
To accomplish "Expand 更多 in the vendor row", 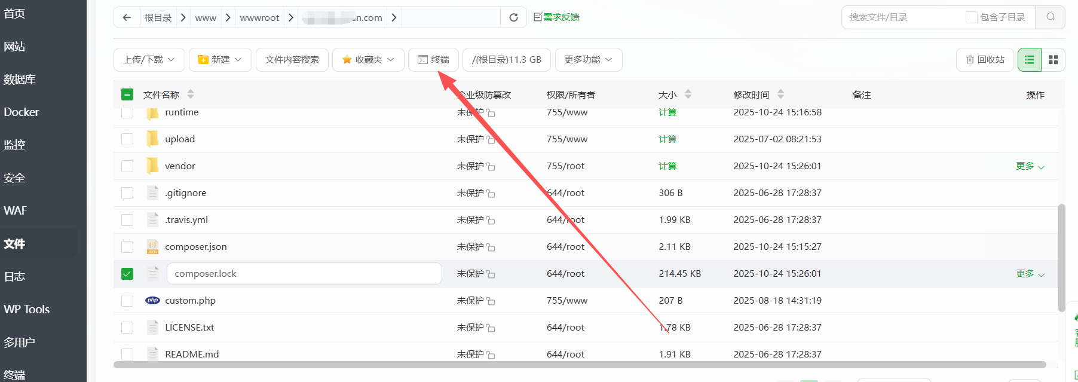I will click(x=1030, y=166).
